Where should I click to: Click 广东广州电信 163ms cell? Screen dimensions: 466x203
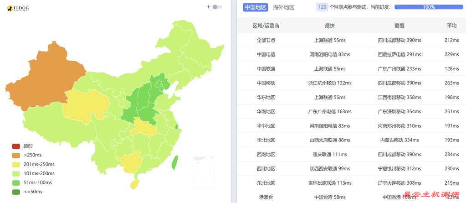click(330, 112)
